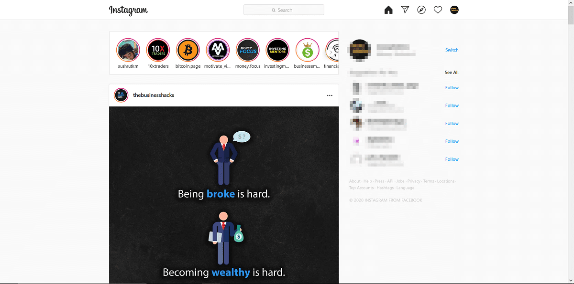Open the businessem... story circle
574x284 pixels.
(x=308, y=50)
